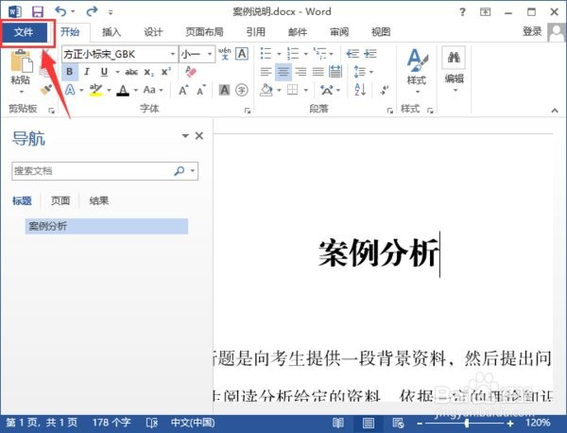Open the Editing binoculars menu
Viewport: 567px width, 433px height.
click(x=454, y=69)
